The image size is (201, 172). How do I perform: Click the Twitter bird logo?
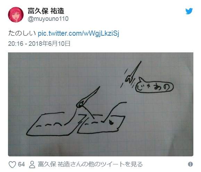click(x=189, y=11)
